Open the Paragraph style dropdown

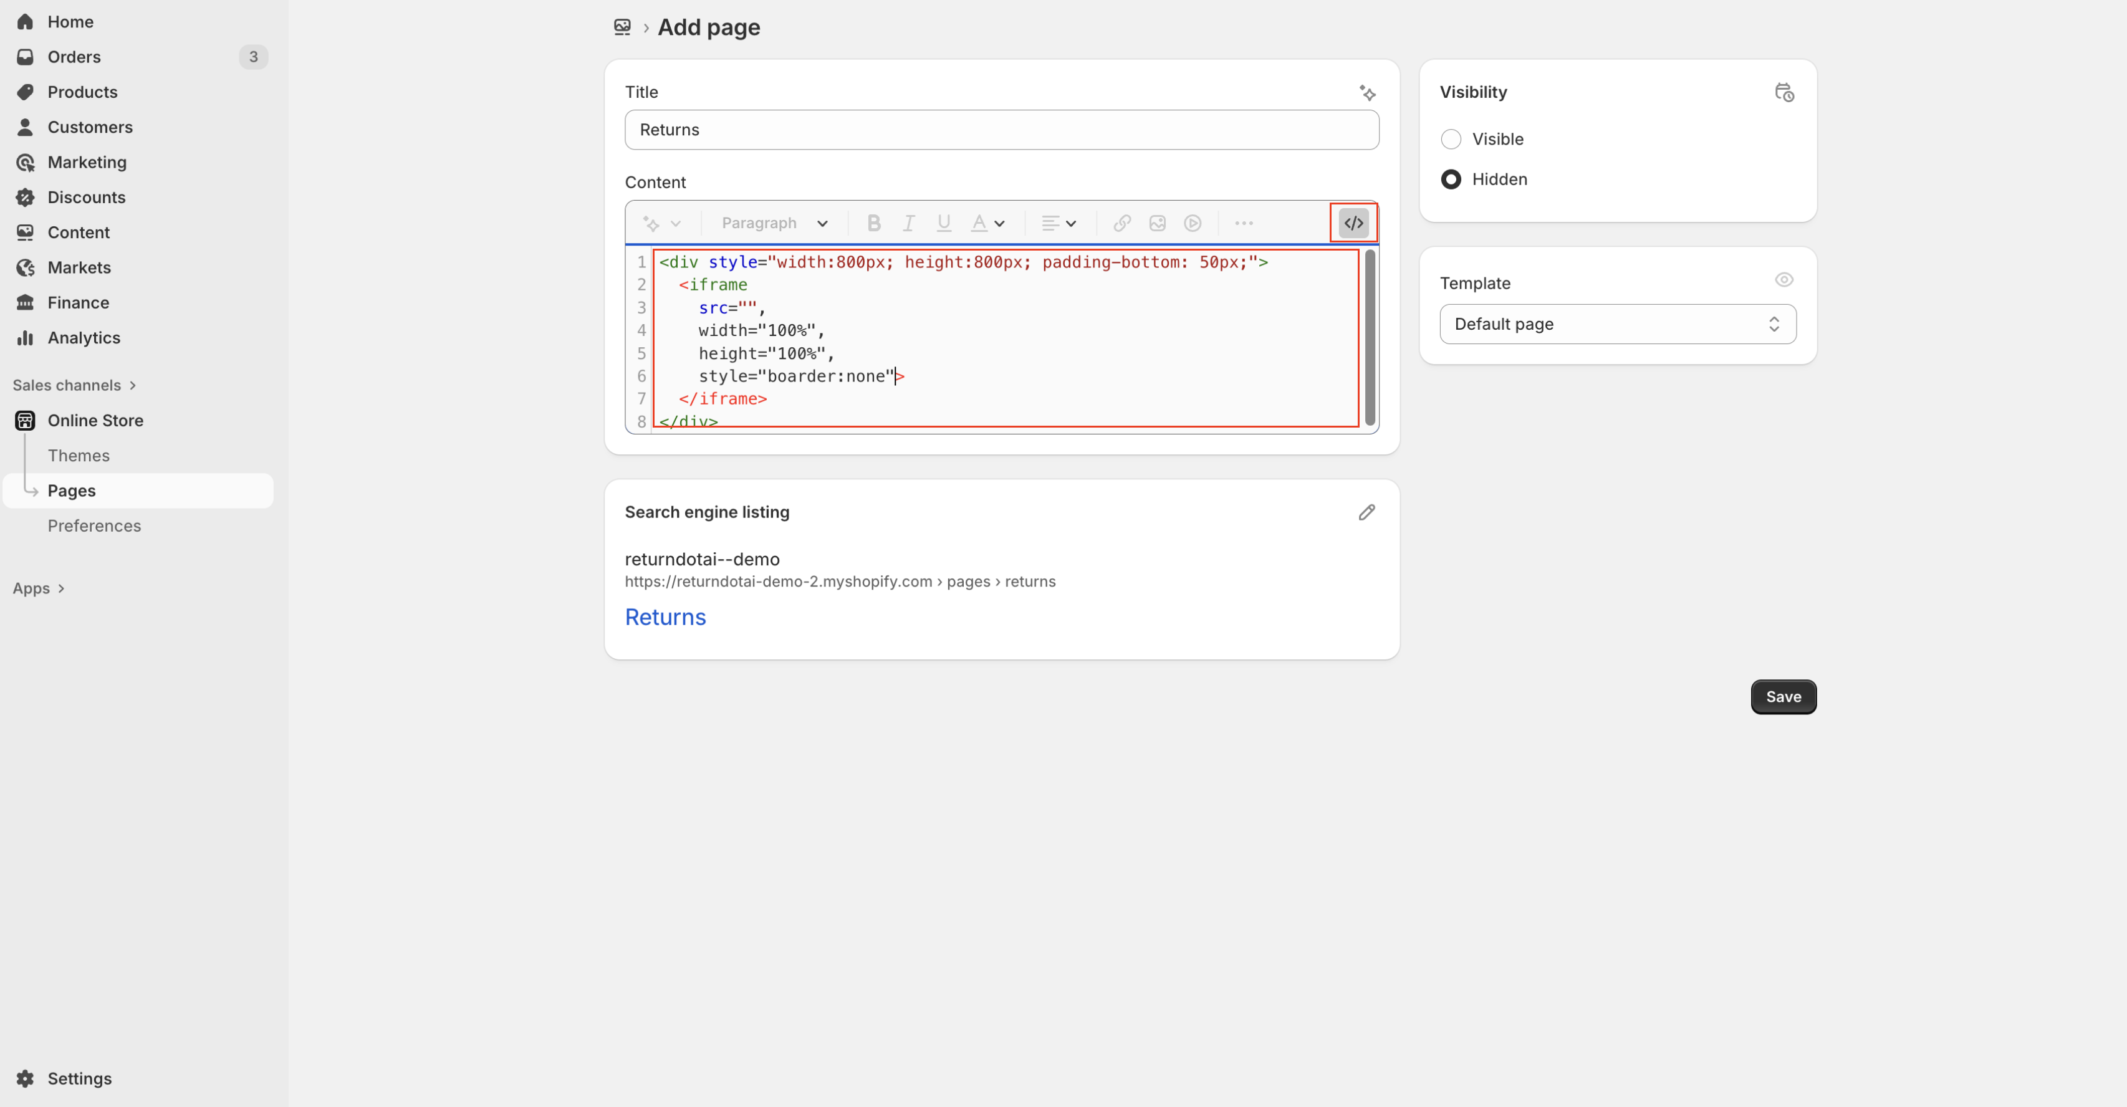click(773, 223)
